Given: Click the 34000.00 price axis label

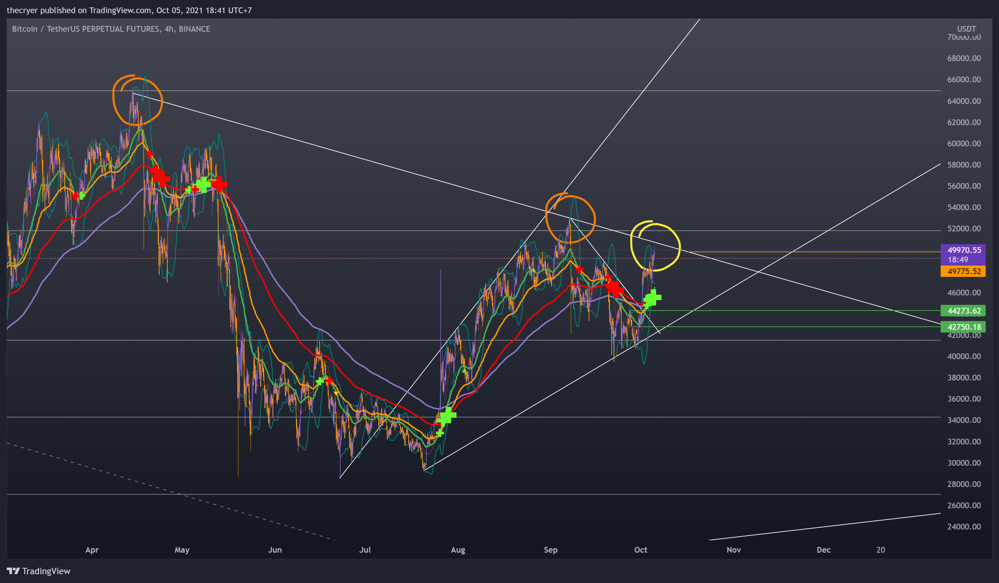Looking at the screenshot, I should click(964, 420).
